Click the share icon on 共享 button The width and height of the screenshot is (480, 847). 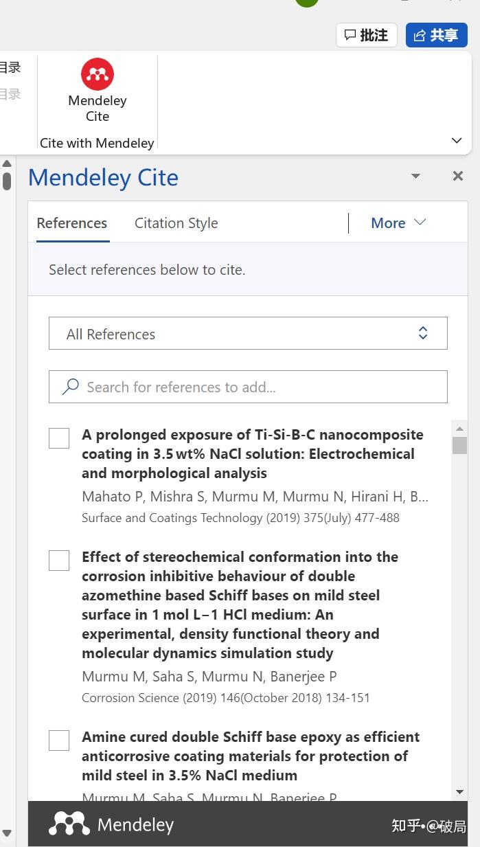point(420,35)
